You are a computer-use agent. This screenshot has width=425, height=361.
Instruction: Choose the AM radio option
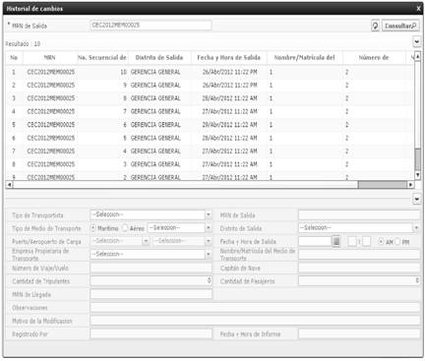click(381, 242)
